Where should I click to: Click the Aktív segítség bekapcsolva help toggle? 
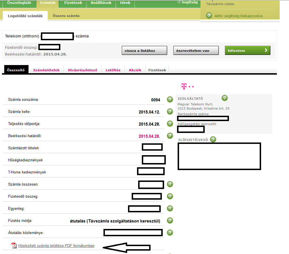209,16
